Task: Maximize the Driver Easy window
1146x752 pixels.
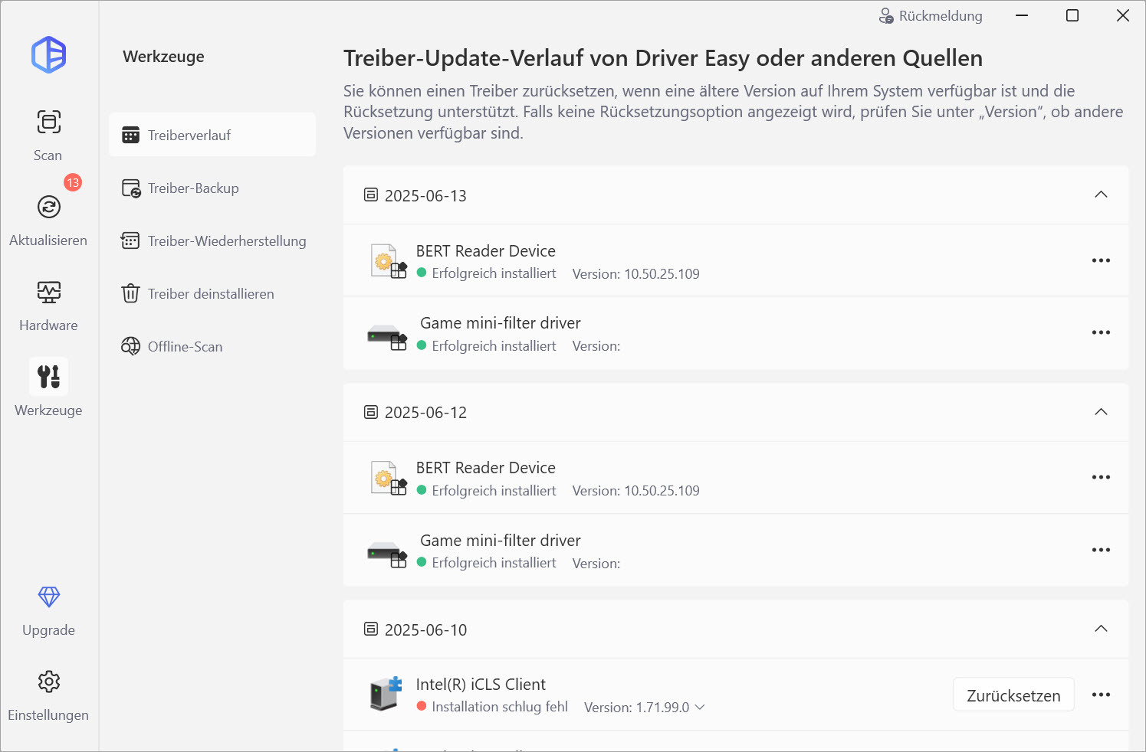Action: tap(1072, 15)
